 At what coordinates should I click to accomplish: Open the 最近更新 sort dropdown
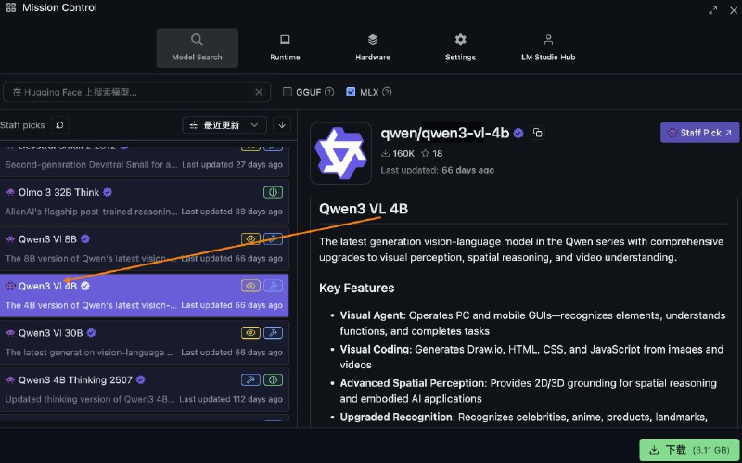tap(224, 124)
